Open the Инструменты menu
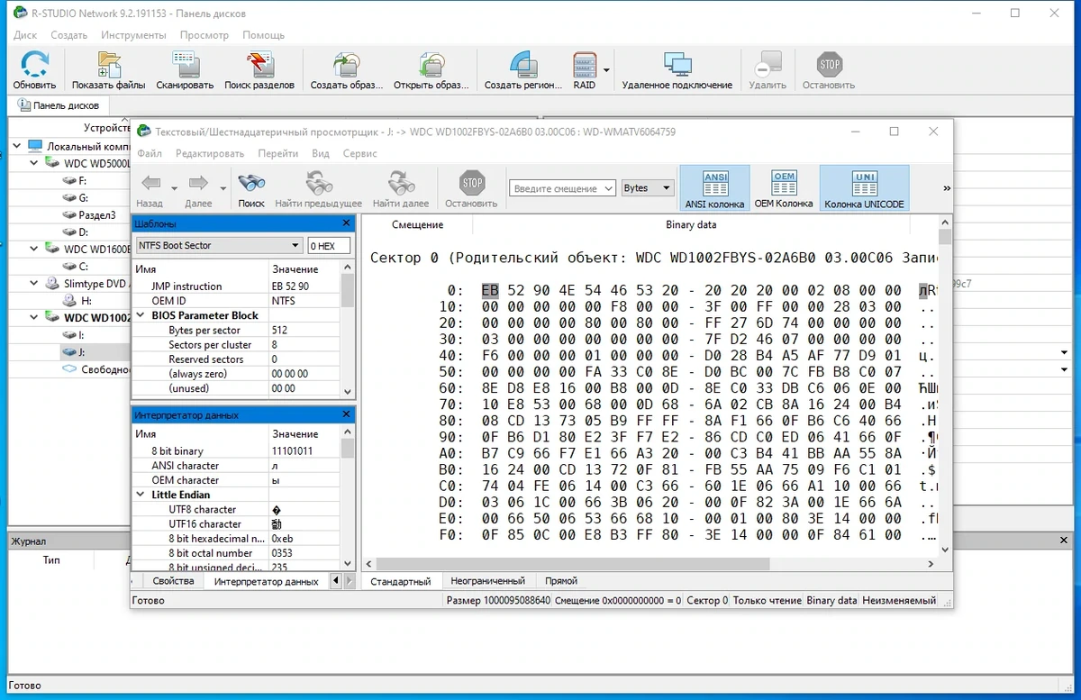 (x=133, y=35)
